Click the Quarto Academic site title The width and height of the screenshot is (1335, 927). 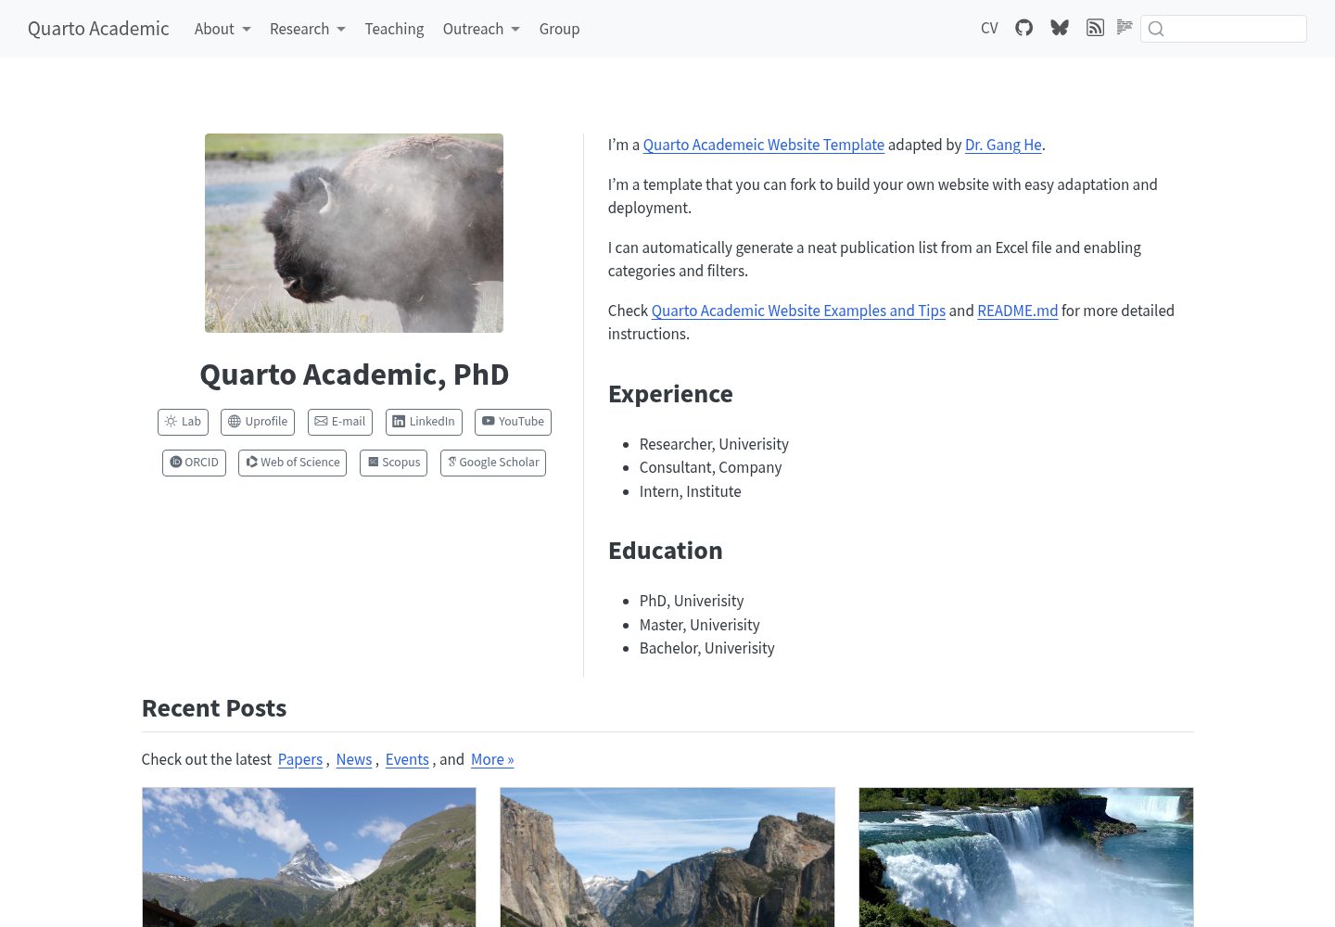pos(98,29)
